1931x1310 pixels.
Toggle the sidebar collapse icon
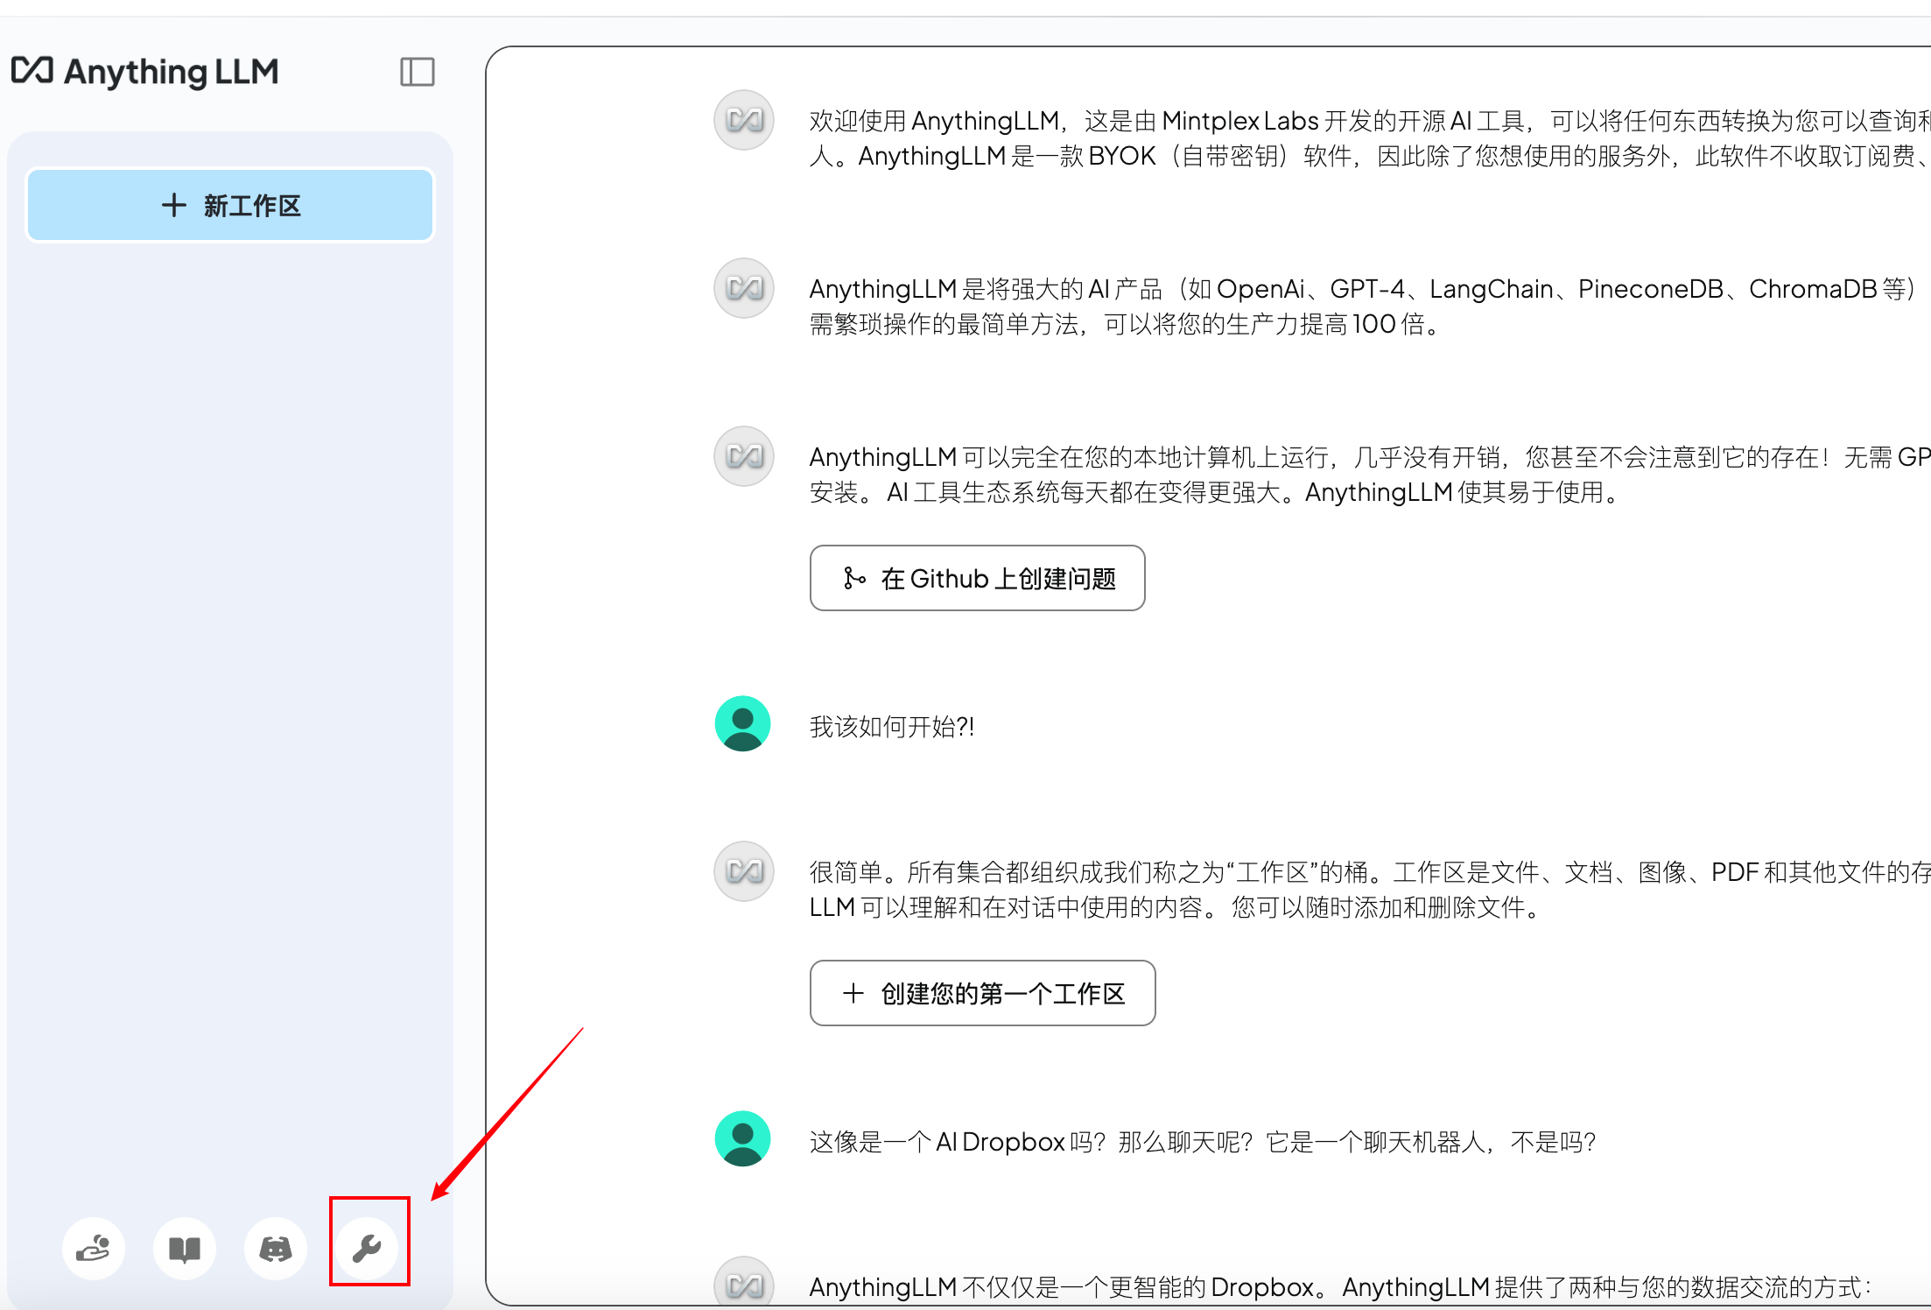(x=417, y=72)
